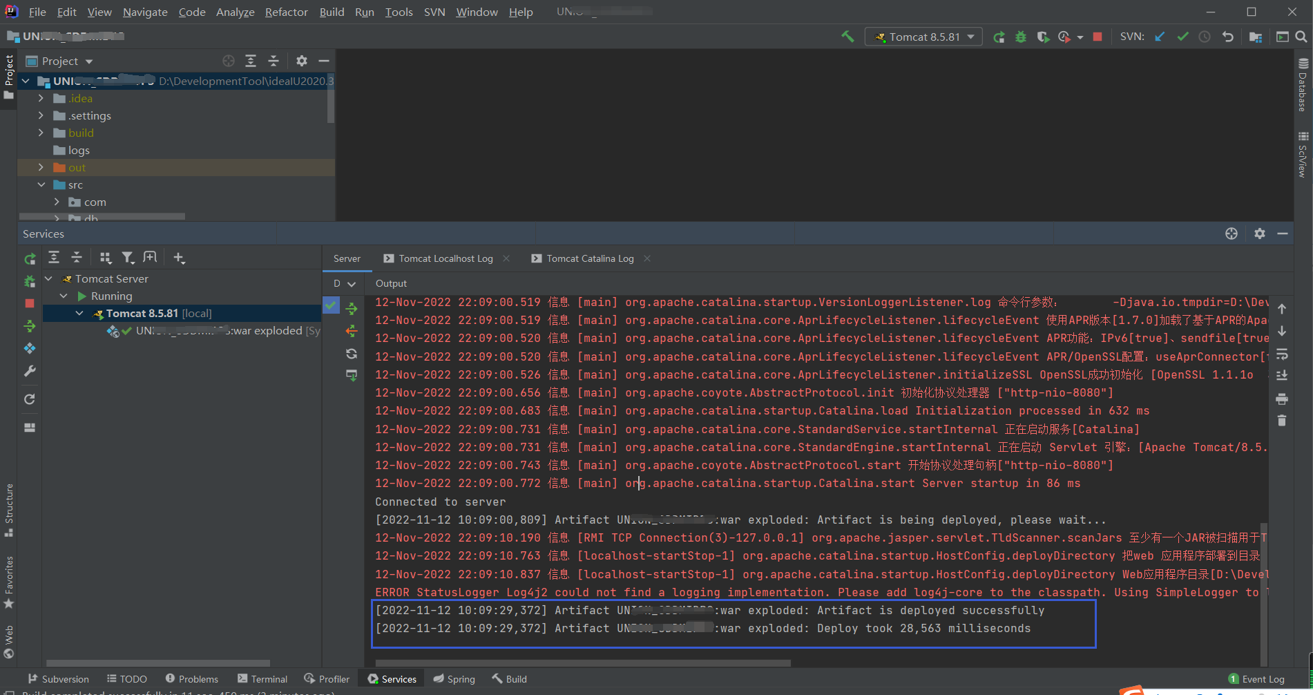
Task: Start debugging with the bug icon
Action: click(1021, 37)
